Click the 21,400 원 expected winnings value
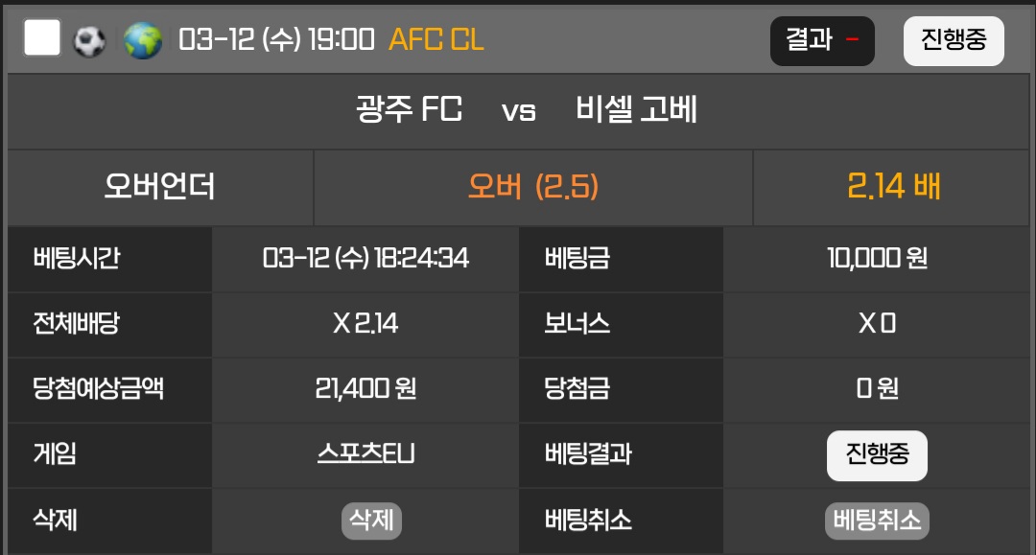Image resolution: width=1036 pixels, height=555 pixels. pos(365,388)
